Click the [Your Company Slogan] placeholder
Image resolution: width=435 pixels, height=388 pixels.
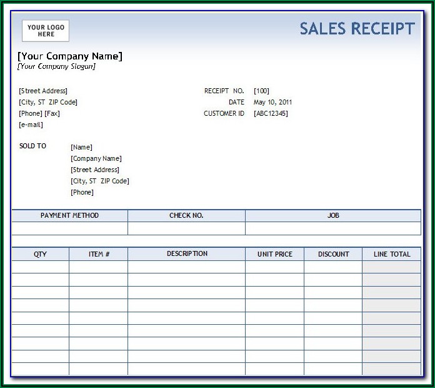(x=57, y=66)
